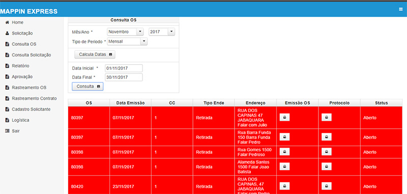Print Emissão OS for the RUA DOS CAPINAS 47 row

coord(284,118)
